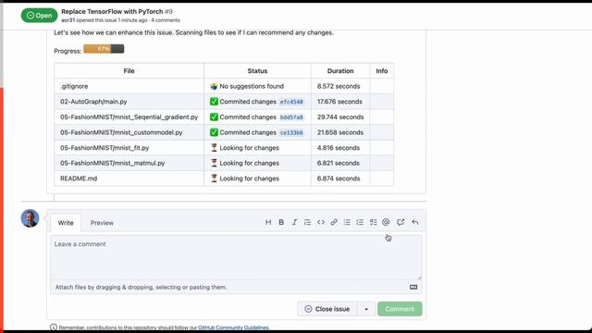The height and width of the screenshot is (333, 592).
Task: Click the Open issue status badge
Action: click(39, 16)
